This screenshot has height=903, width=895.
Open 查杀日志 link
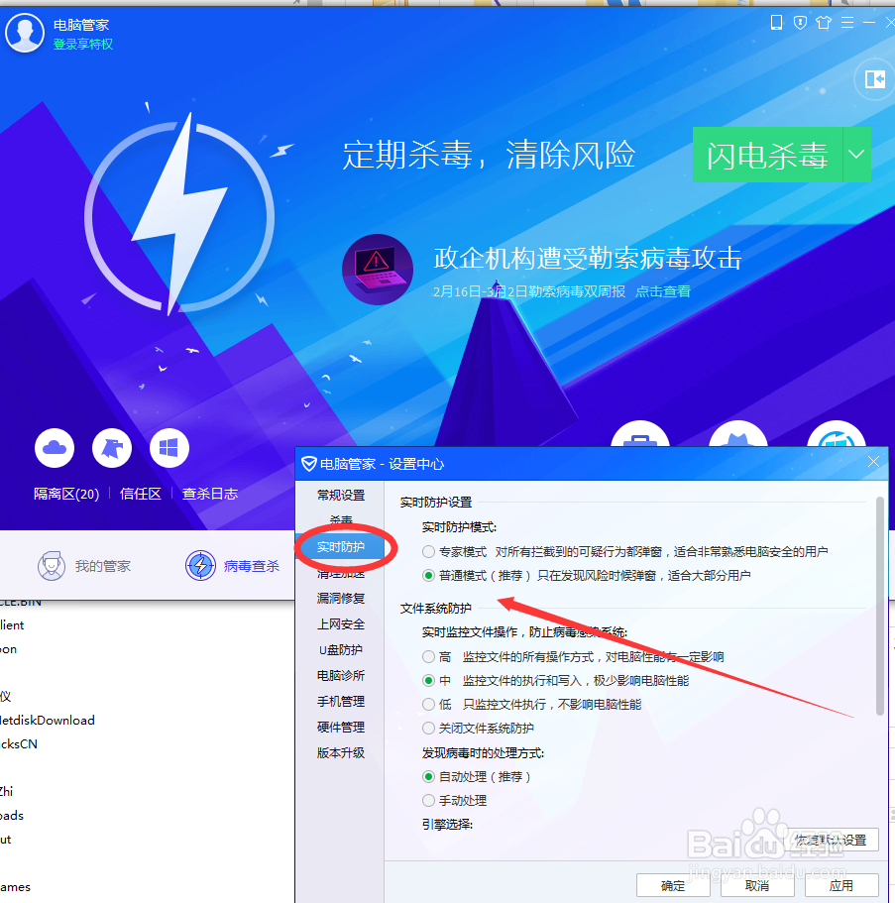point(210,494)
